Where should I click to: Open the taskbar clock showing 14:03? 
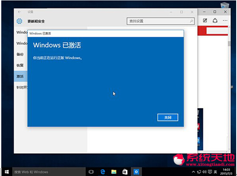226,172
